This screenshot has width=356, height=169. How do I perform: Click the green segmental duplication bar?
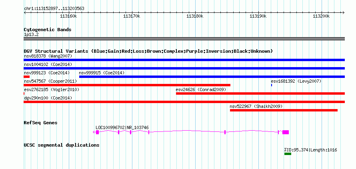click(x=288, y=154)
